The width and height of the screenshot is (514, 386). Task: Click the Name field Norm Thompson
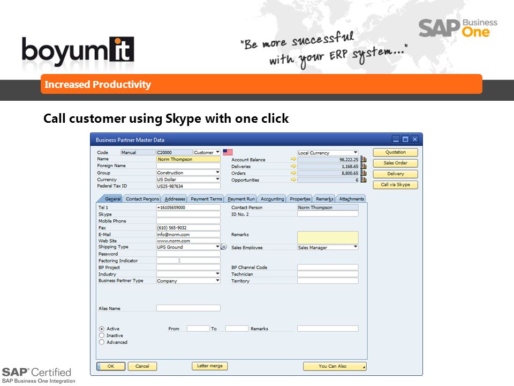(188, 159)
